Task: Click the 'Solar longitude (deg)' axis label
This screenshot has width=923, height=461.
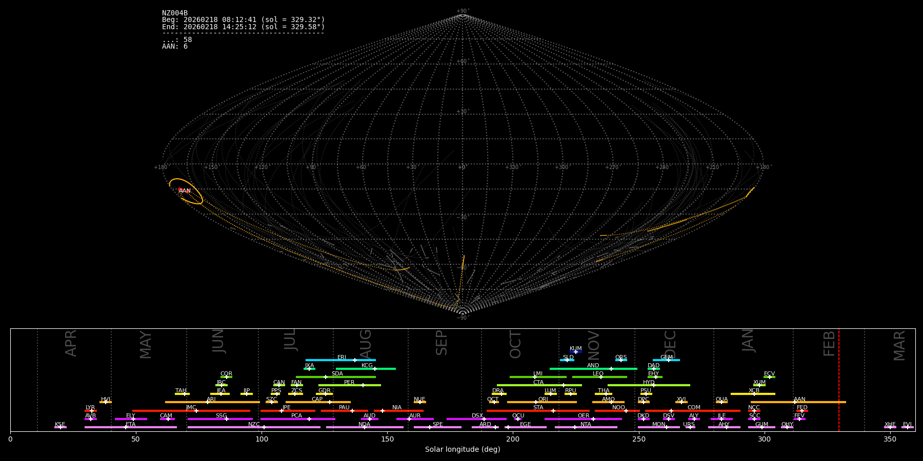Action: coord(463,450)
